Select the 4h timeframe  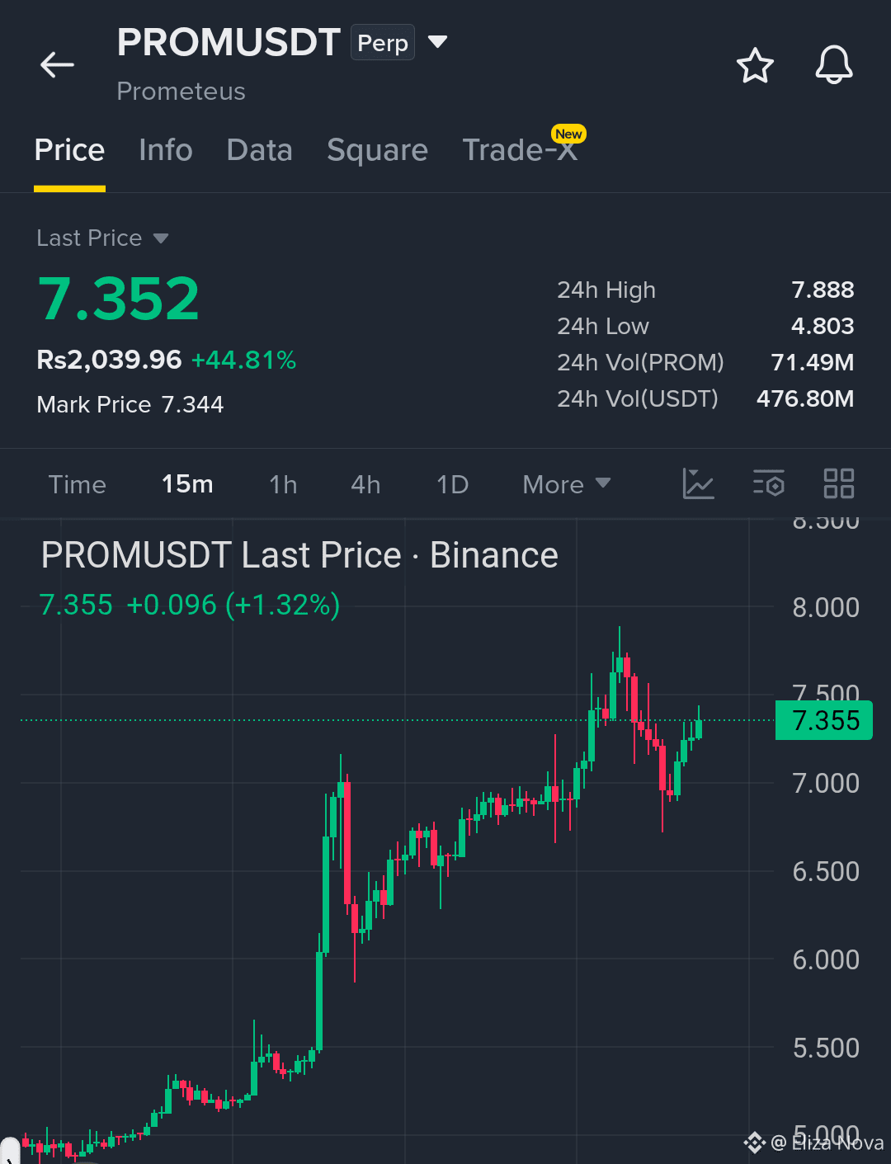[365, 484]
